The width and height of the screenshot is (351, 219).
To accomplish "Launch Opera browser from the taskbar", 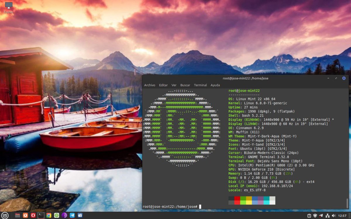I will (33, 215).
